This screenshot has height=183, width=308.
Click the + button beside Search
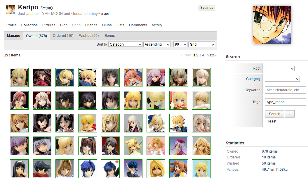289,114
